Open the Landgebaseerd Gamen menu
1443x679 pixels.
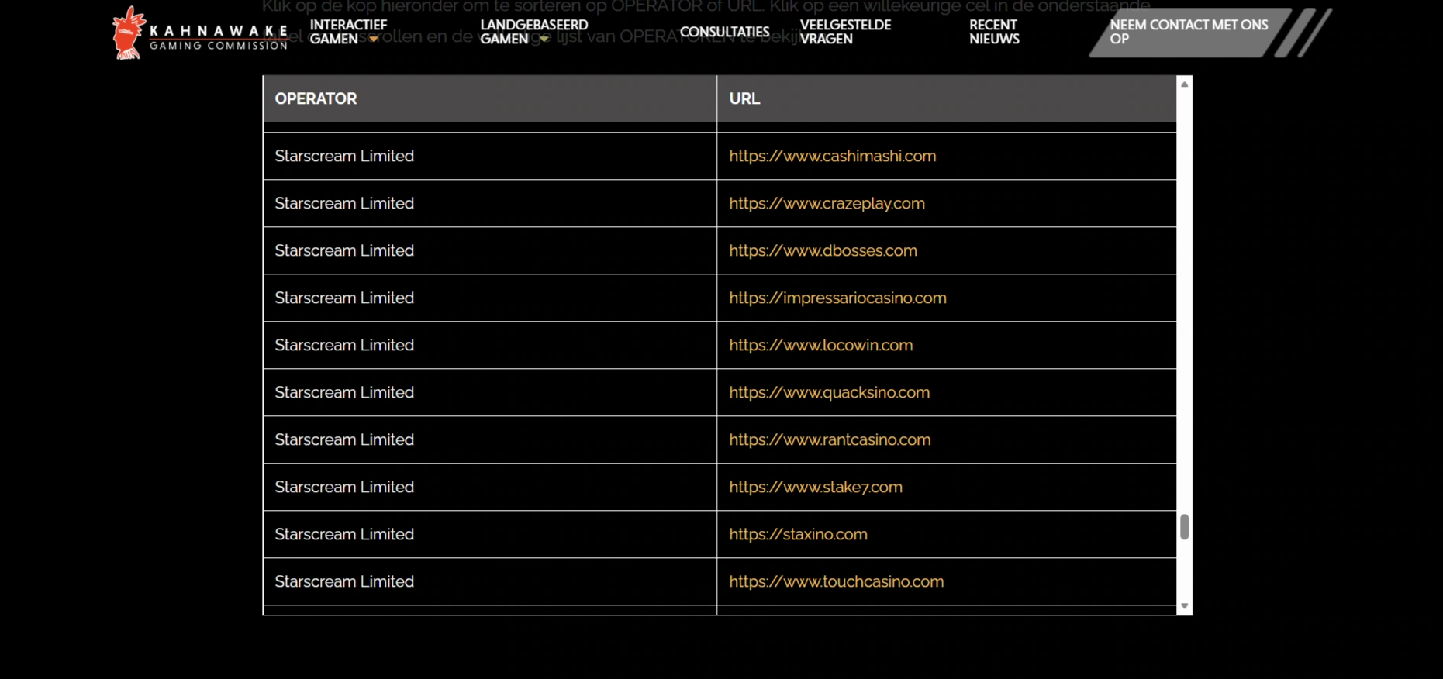coord(533,32)
